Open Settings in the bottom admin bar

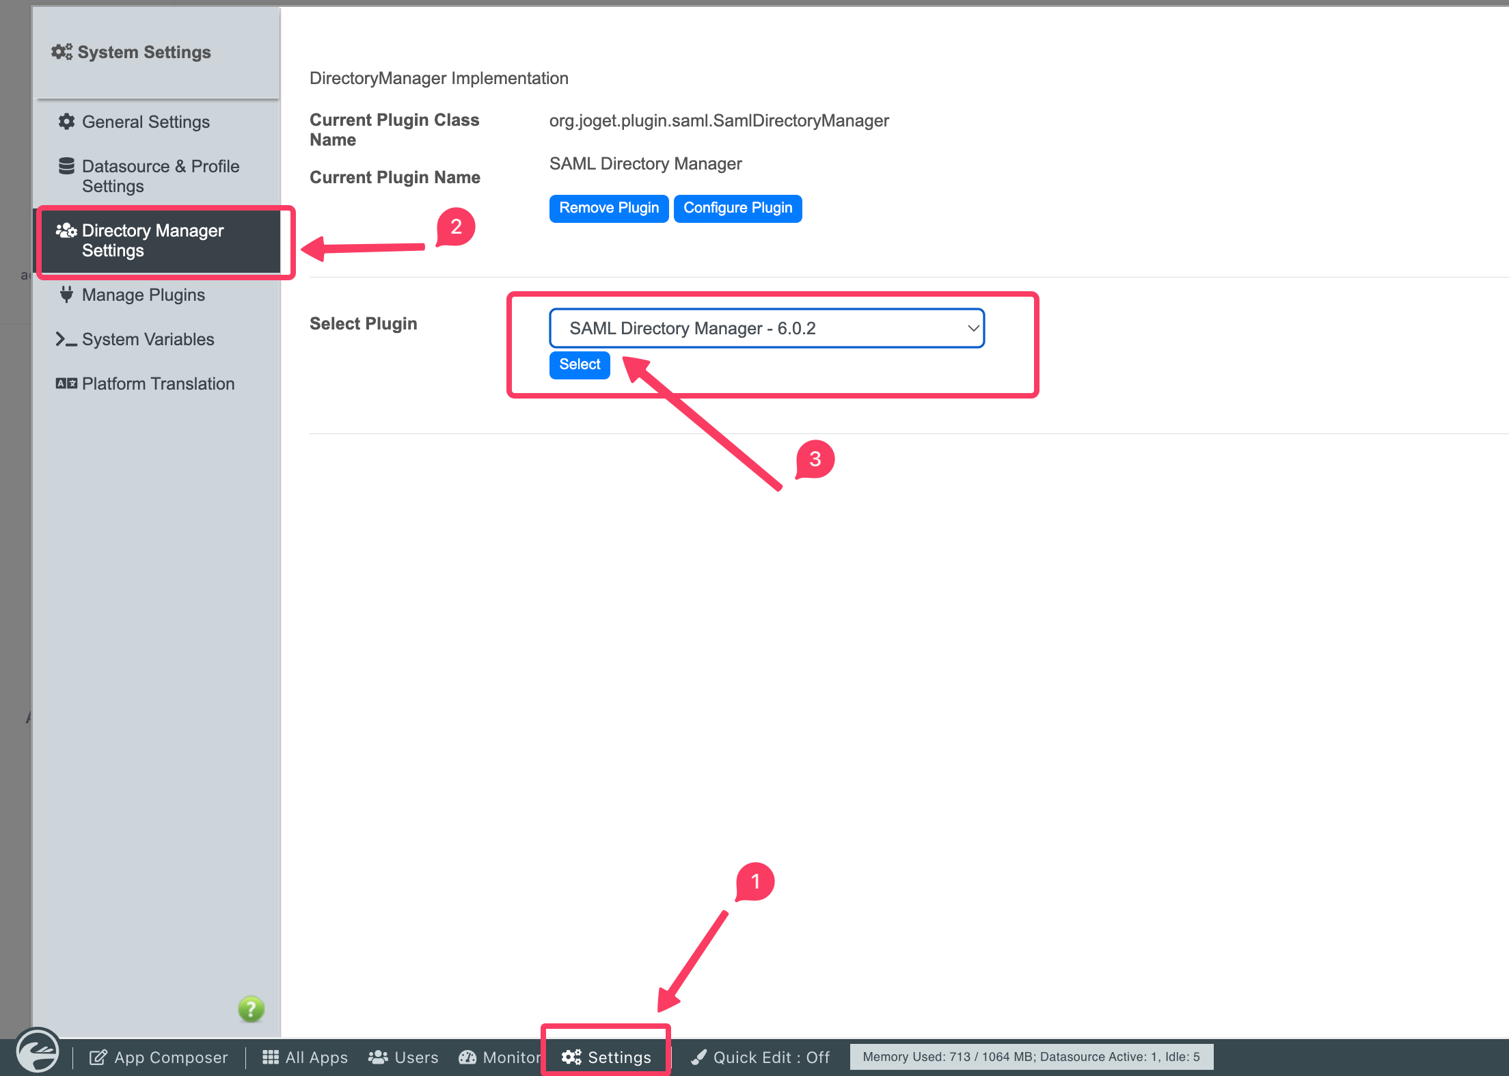[x=606, y=1058]
